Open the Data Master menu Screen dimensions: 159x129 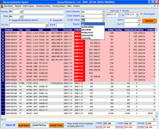[8, 6]
